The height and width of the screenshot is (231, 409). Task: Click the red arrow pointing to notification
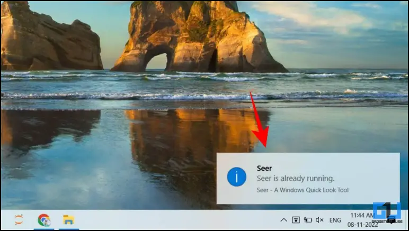(260, 120)
